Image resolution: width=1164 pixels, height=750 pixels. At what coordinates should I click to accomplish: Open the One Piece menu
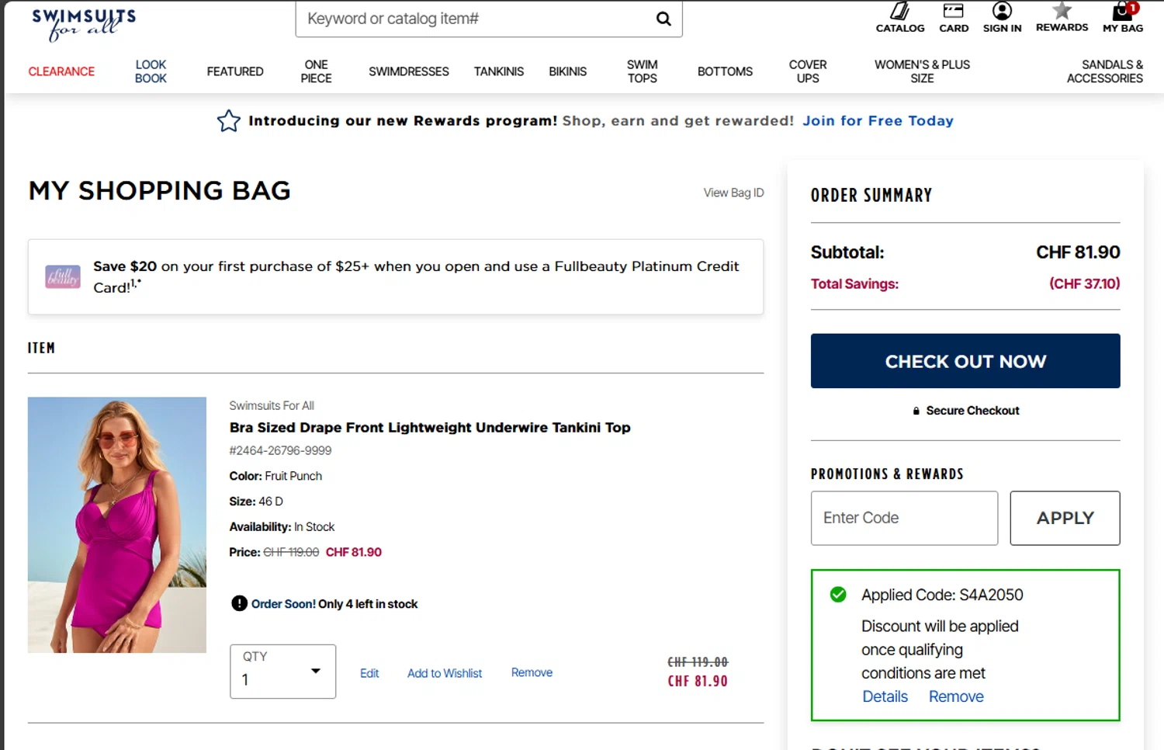pos(316,71)
